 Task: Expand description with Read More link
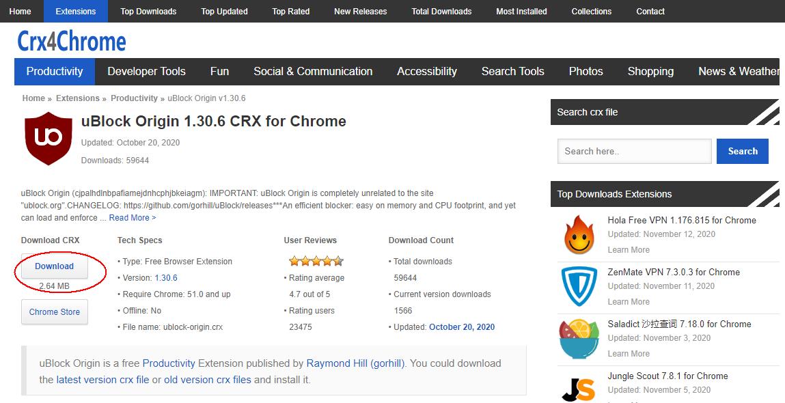click(x=132, y=218)
